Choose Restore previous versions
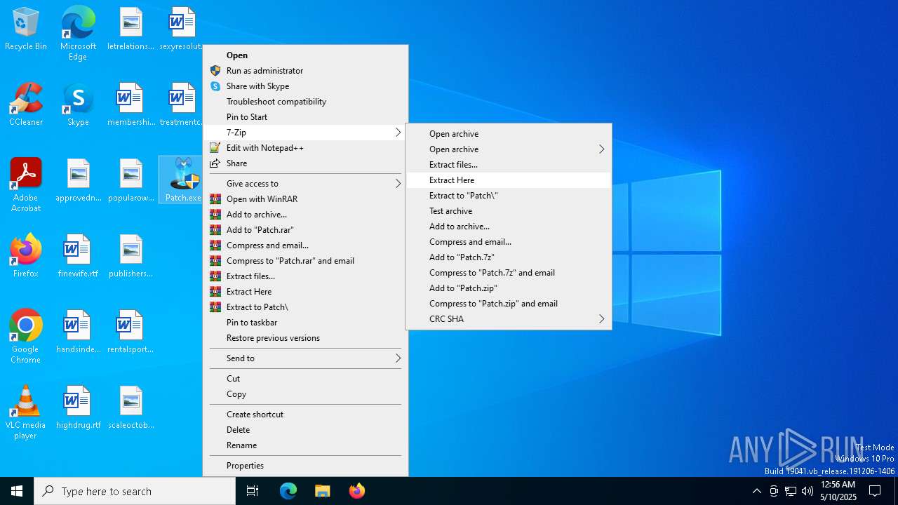The width and height of the screenshot is (898, 505). coord(305,338)
